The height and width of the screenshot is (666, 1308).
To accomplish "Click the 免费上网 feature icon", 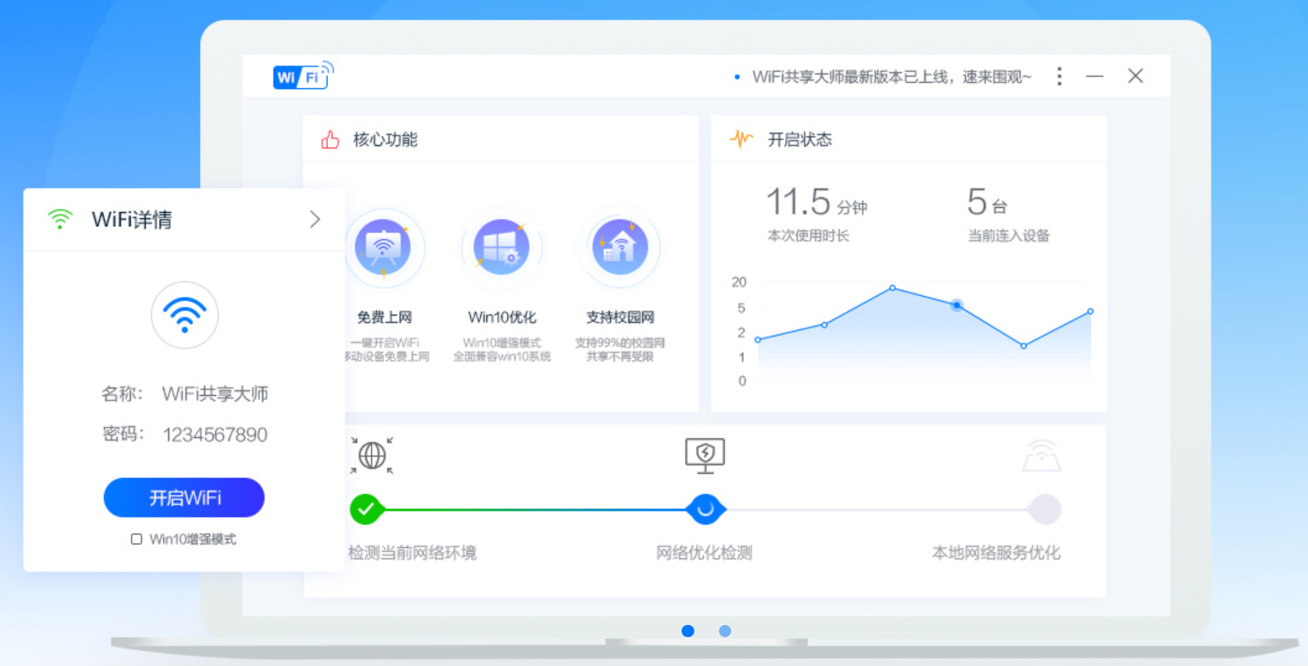I will pos(383,247).
